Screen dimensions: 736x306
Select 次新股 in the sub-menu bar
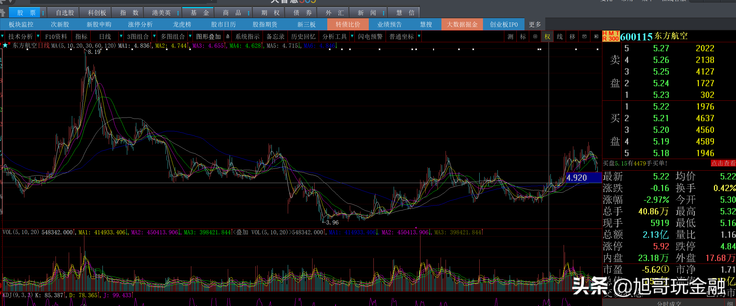coord(60,25)
